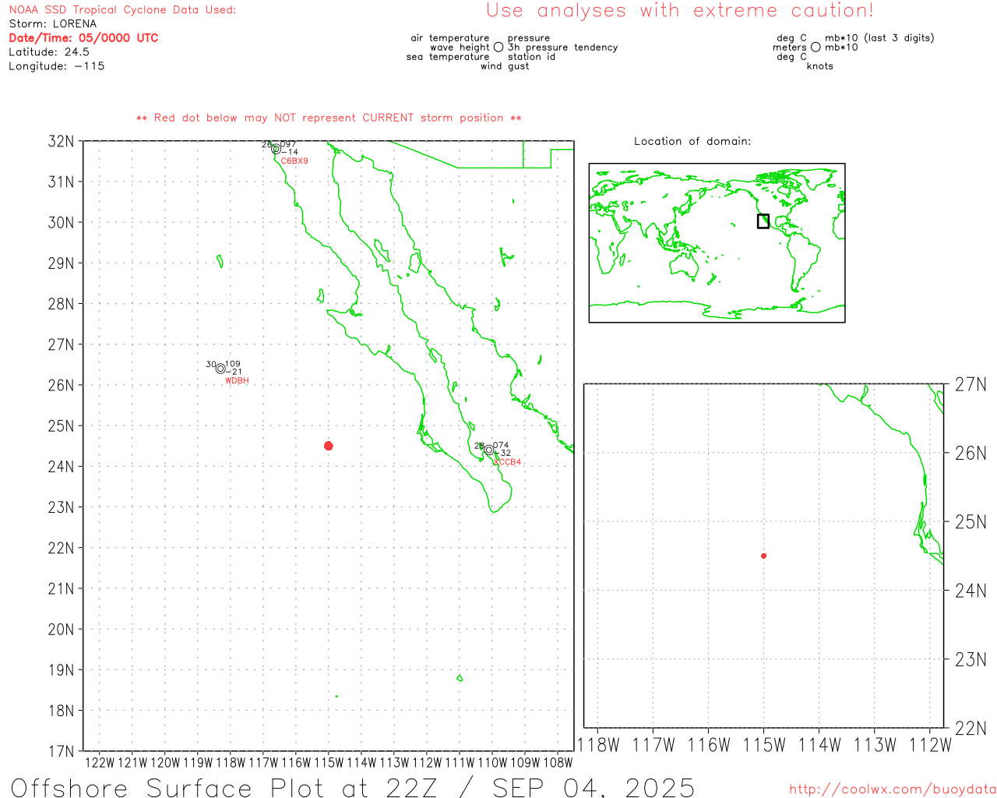The image size is (997, 798).
Task: Click the 'knots' units label
Action: point(820,66)
